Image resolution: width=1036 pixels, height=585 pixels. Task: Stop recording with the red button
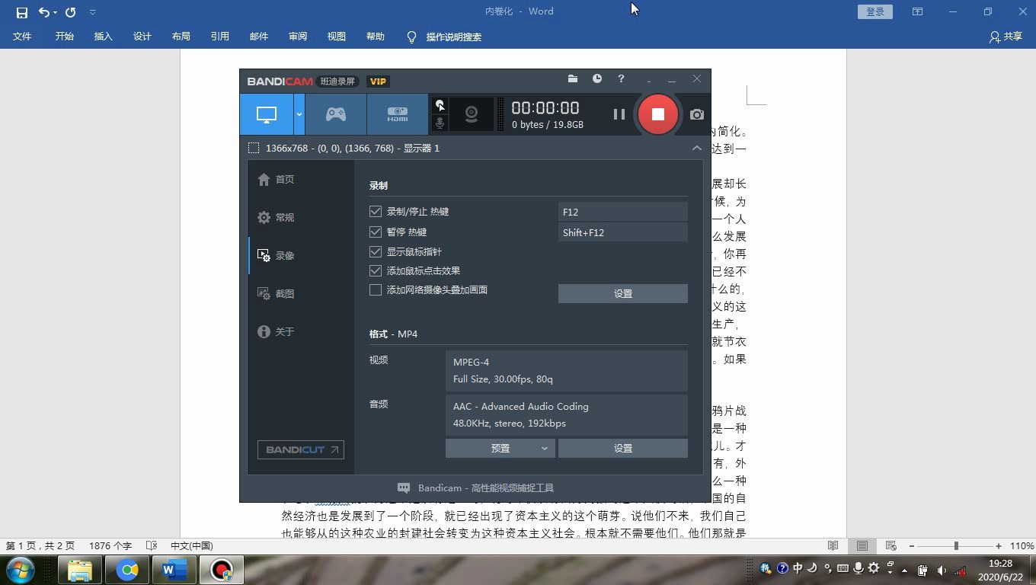(658, 114)
